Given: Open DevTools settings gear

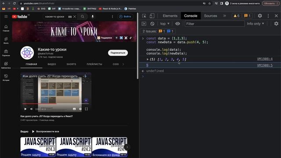Looking at the screenshot, I should pyautogui.click(x=260, y=16).
